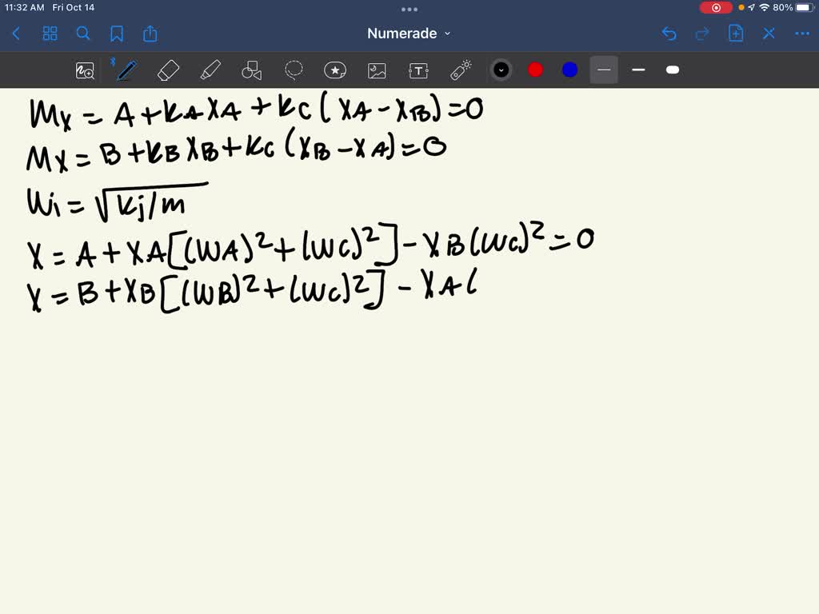
Task: Open the more options ellipsis menu
Action: click(x=801, y=34)
